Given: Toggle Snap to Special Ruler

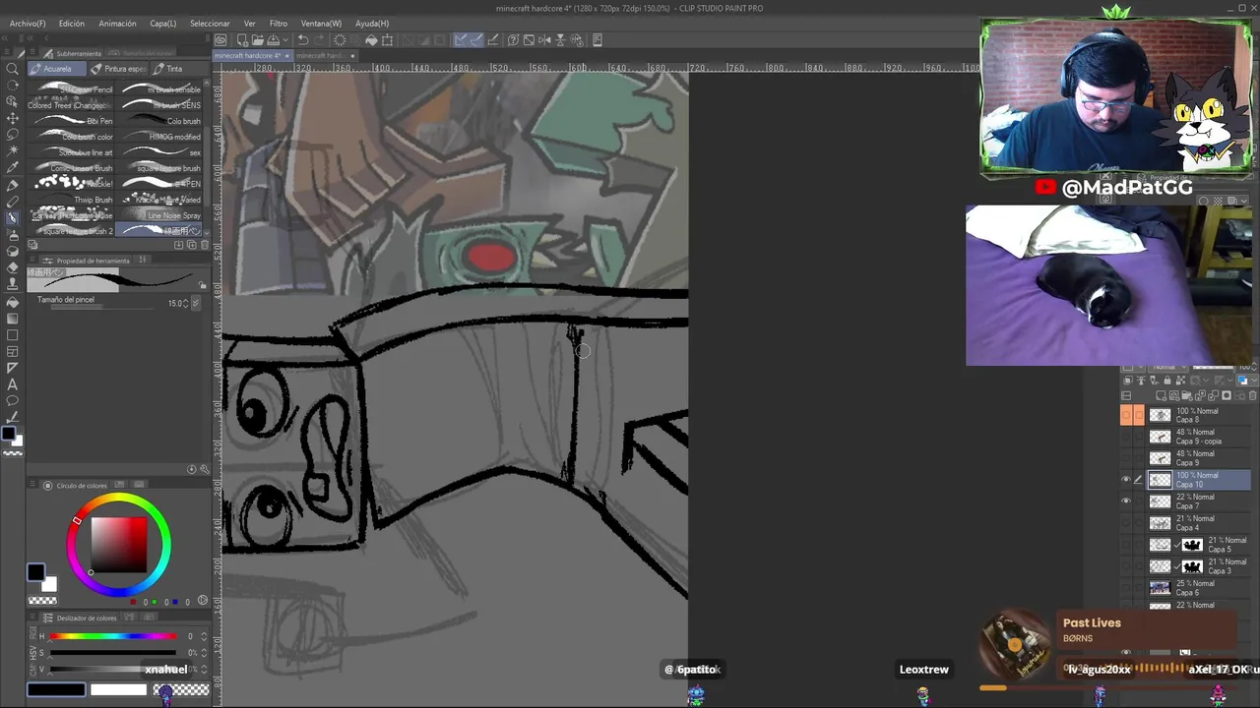Looking at the screenshot, I should pos(477,40).
